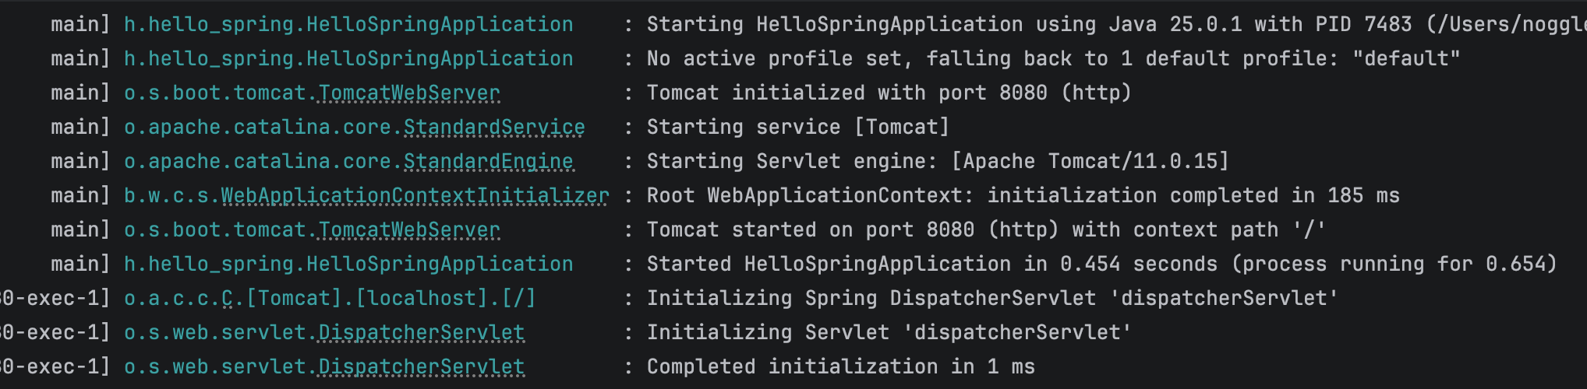1587x389 pixels.
Task: Click TomcatWebServer link on 'Tomcat started' line
Action: click(409, 230)
